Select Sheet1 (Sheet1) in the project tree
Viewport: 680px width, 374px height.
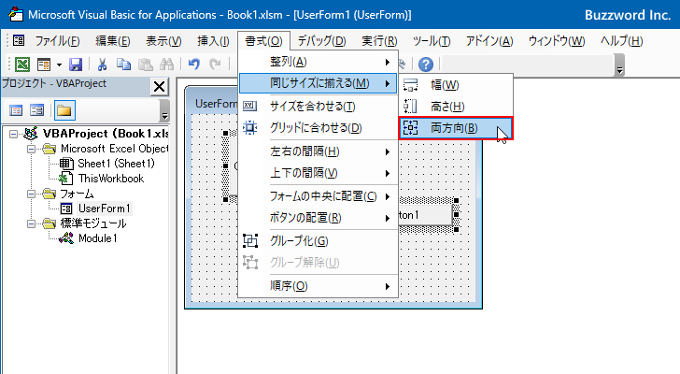pos(116,164)
